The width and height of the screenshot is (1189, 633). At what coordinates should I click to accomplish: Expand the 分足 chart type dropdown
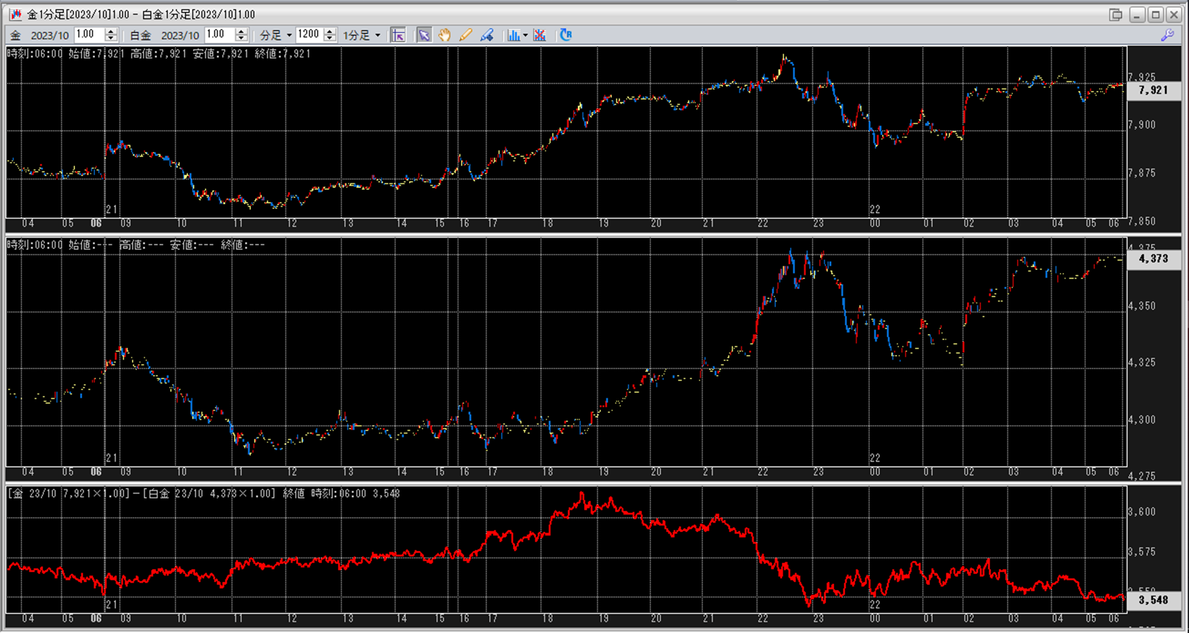click(289, 36)
